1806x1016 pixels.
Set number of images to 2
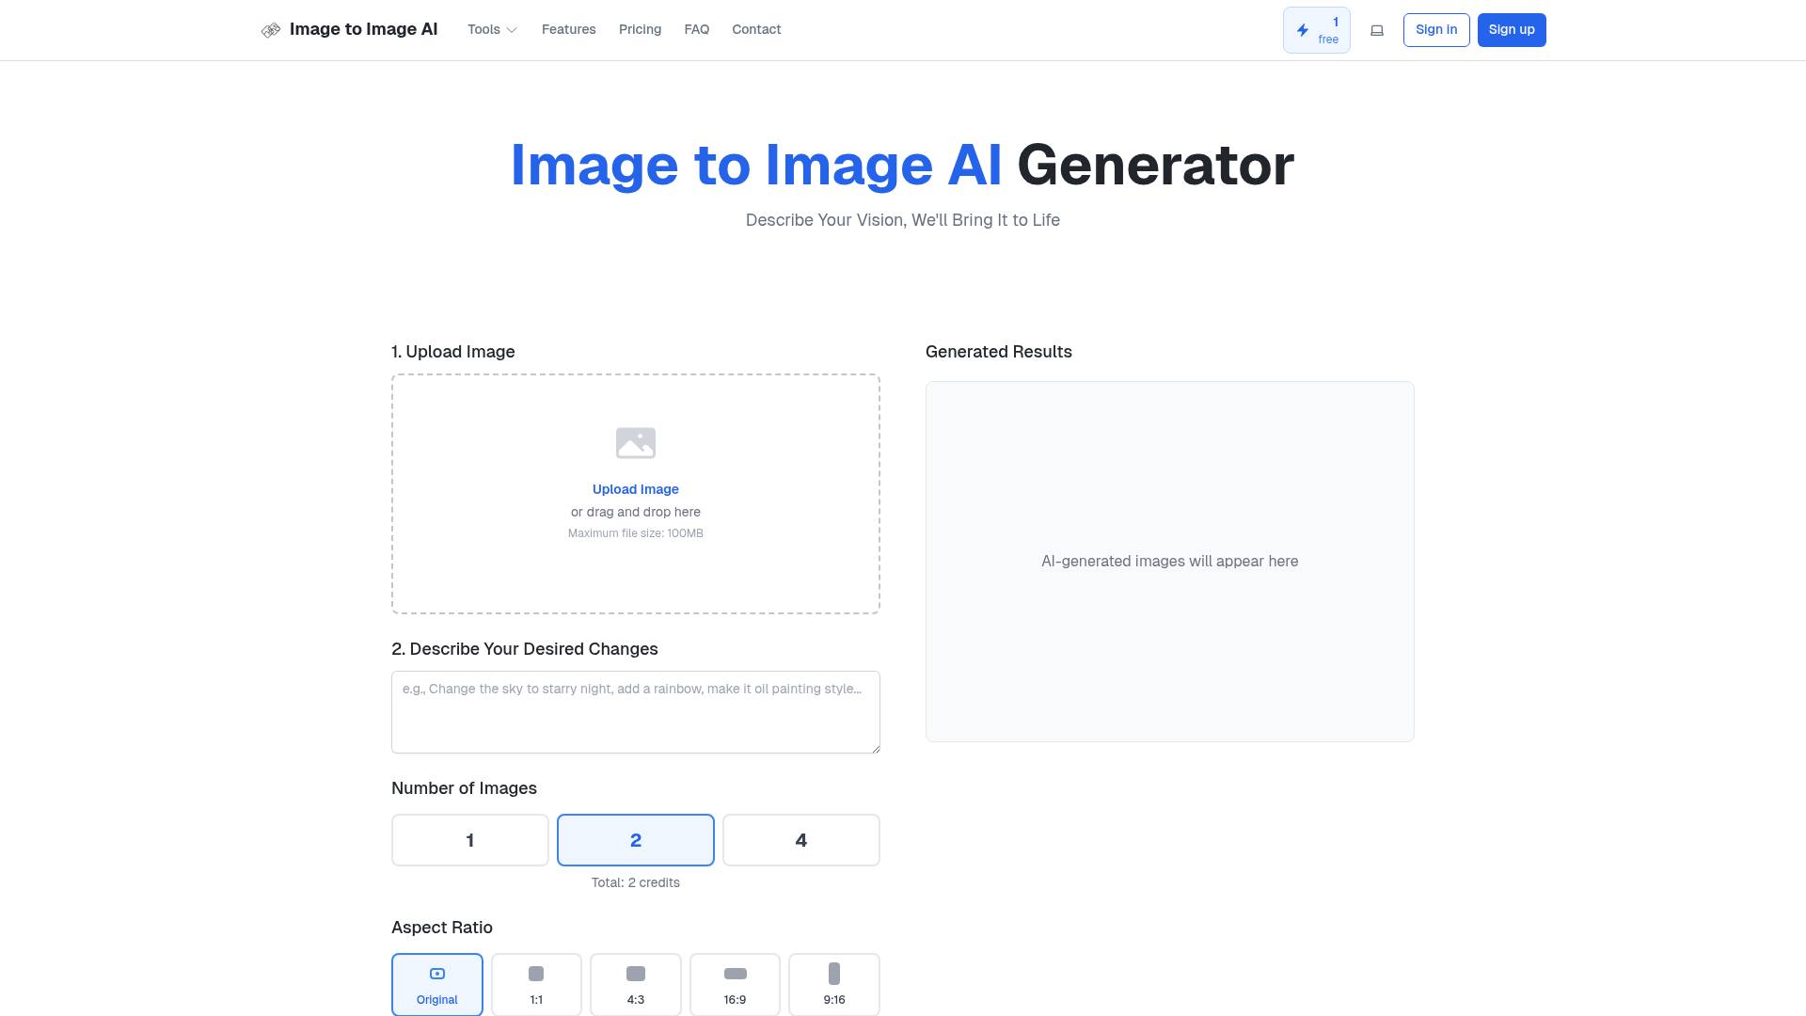coord(636,840)
